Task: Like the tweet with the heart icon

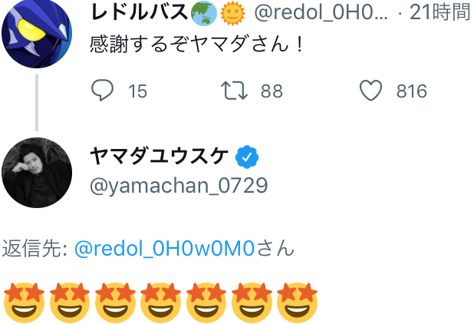Action: point(371,91)
